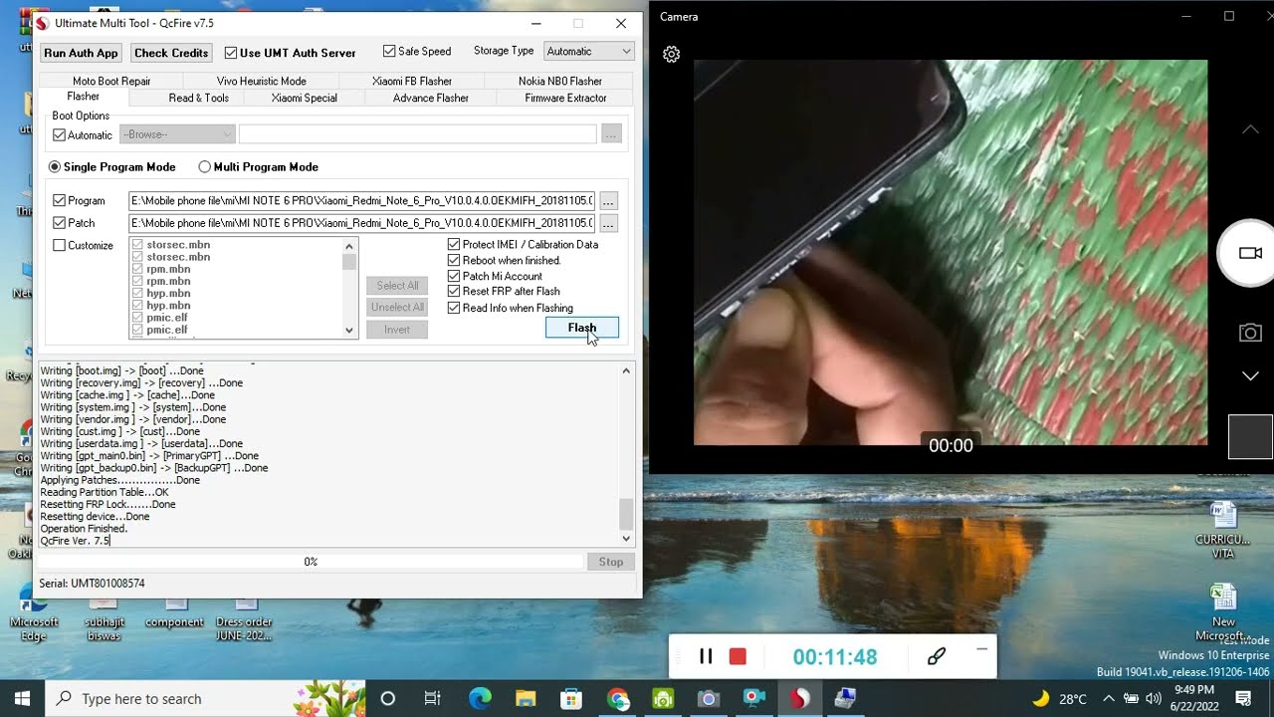Pause the screen recording
The image size is (1274, 717).
pos(706,656)
